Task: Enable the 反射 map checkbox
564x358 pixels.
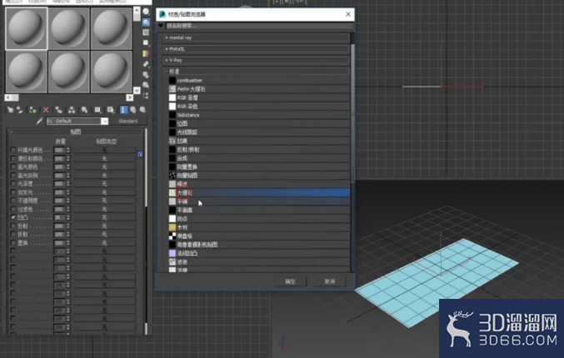Action: tap(13, 226)
